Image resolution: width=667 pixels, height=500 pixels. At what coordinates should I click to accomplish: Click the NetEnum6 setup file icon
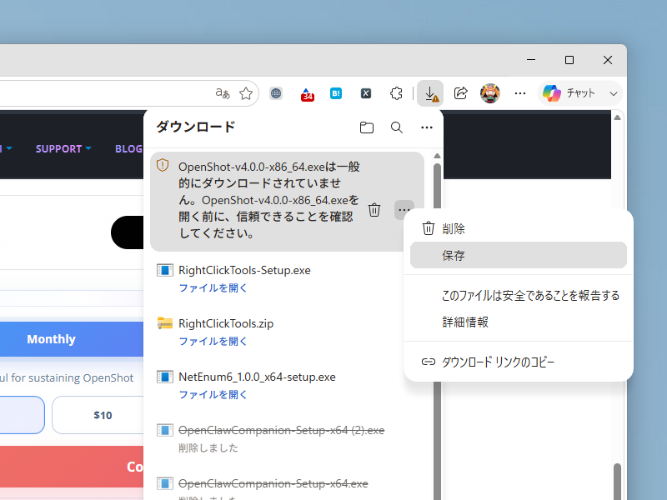[164, 377]
